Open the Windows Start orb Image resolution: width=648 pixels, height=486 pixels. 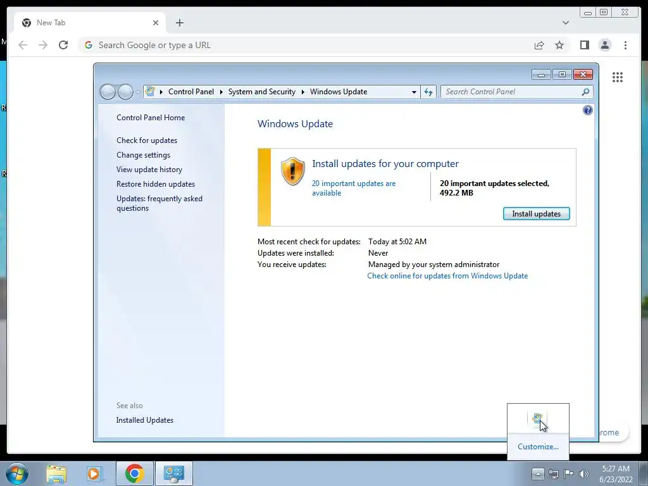[17, 473]
